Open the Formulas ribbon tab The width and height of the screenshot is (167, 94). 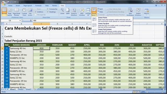[38, 6]
